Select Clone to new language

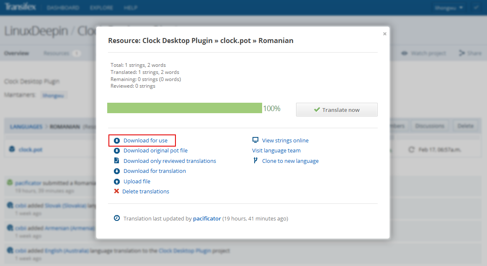coord(290,161)
